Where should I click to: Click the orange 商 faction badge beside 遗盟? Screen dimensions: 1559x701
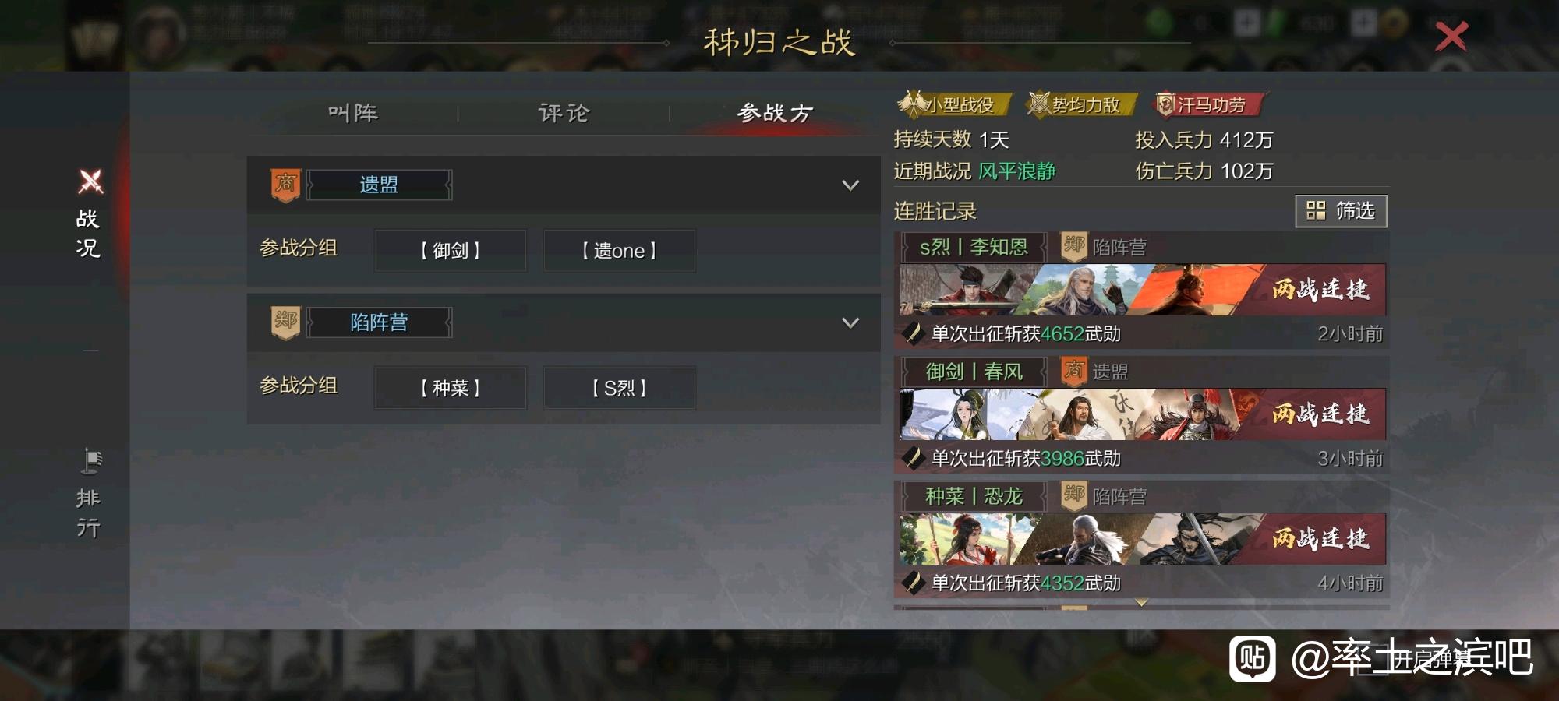285,185
